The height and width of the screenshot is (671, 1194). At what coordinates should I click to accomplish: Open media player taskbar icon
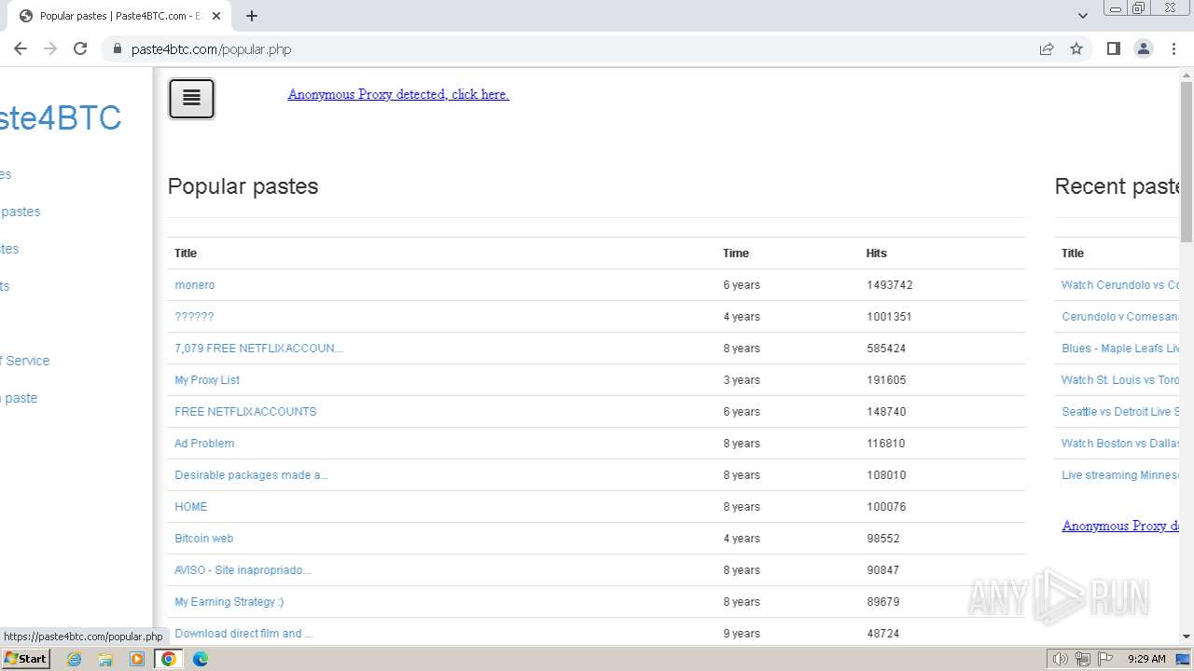[137, 659]
